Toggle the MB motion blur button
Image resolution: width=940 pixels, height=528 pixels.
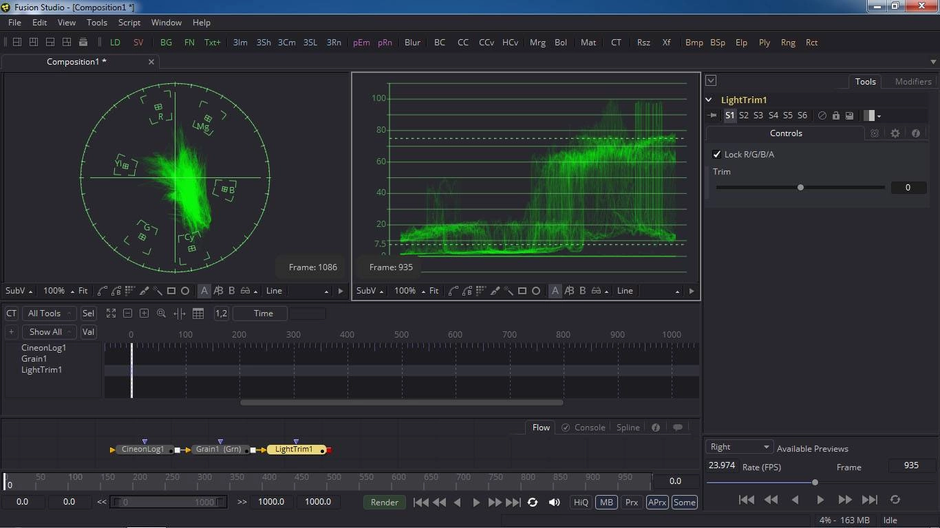click(606, 502)
